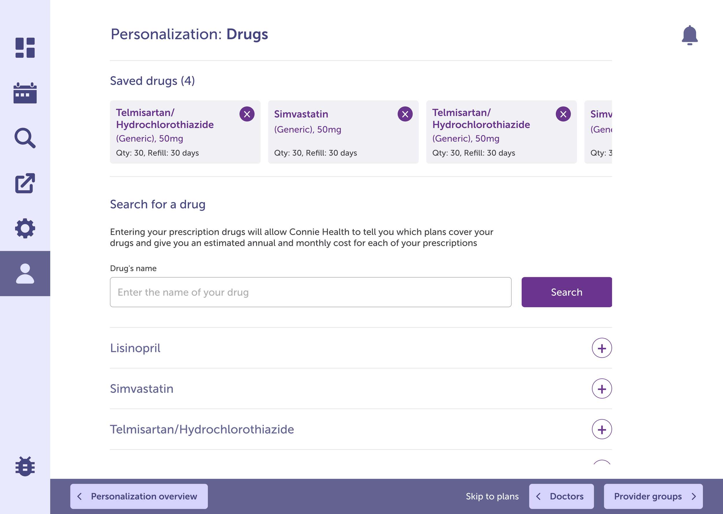The image size is (723, 514).
Task: Click the bug report icon in sidebar
Action: [25, 466]
